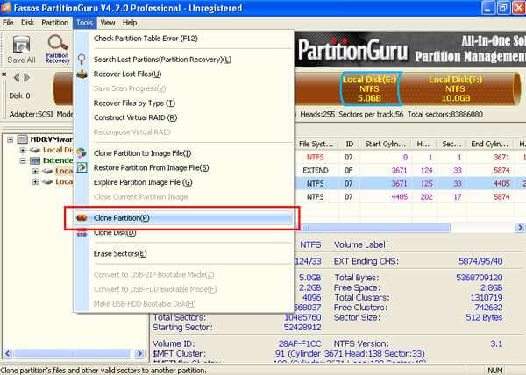Restore down the PartitionGuru window
Image resolution: width=526 pixels, height=375 pixels.
coord(503,8)
